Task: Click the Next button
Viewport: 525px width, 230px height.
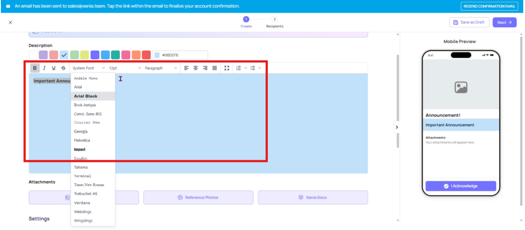Action: [504, 22]
